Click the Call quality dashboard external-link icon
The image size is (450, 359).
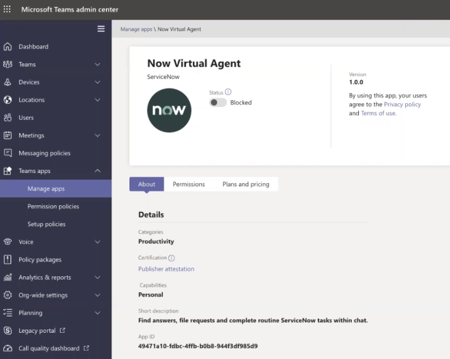(86, 348)
